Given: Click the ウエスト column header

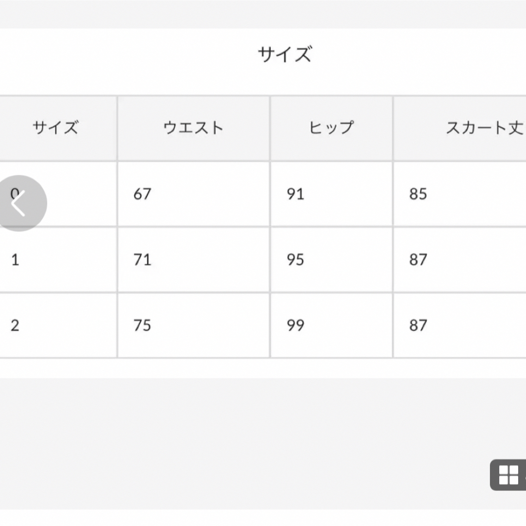Looking at the screenshot, I should point(193,129).
